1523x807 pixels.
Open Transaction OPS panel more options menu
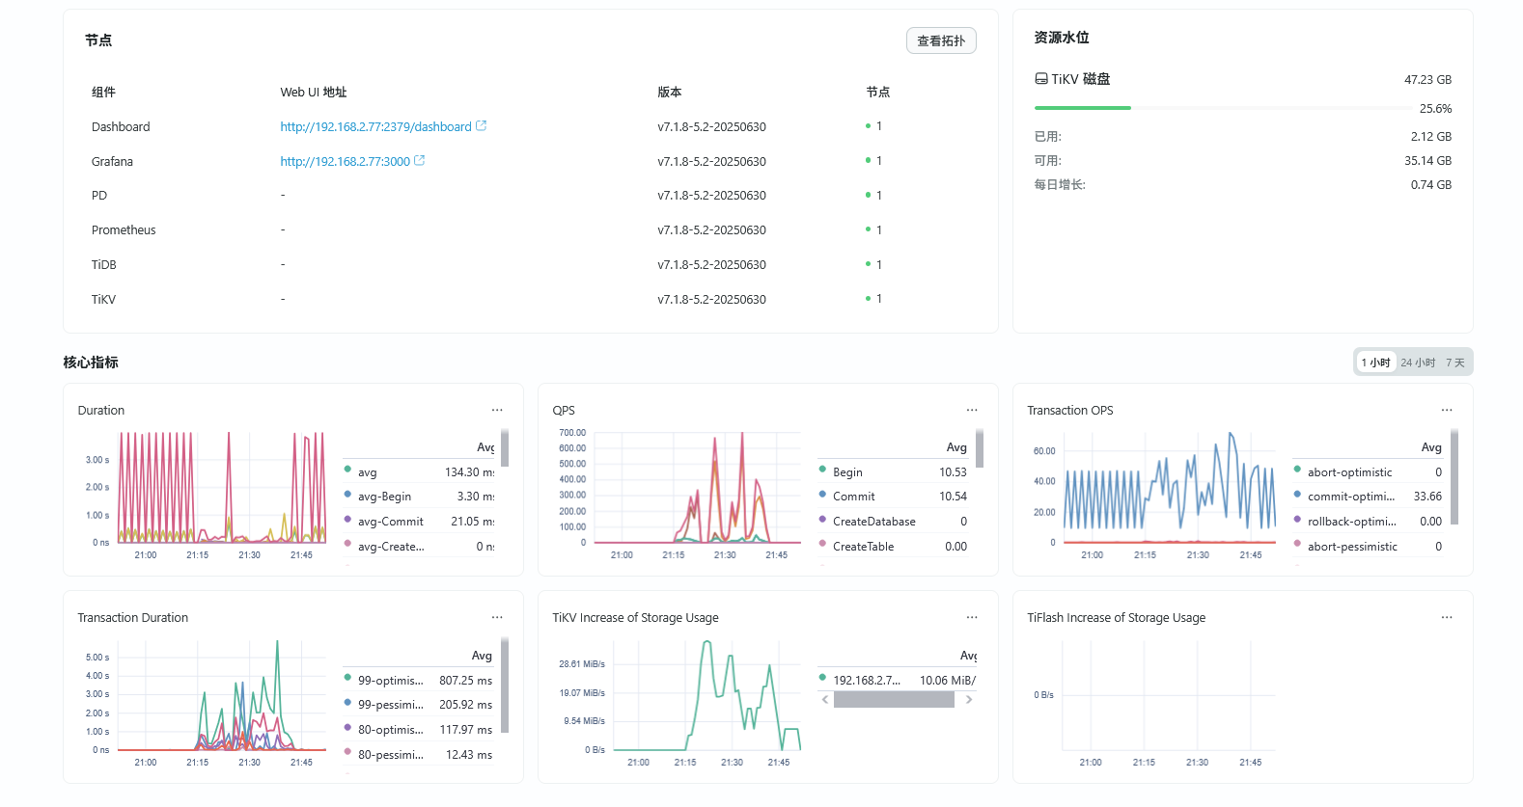click(x=1447, y=411)
